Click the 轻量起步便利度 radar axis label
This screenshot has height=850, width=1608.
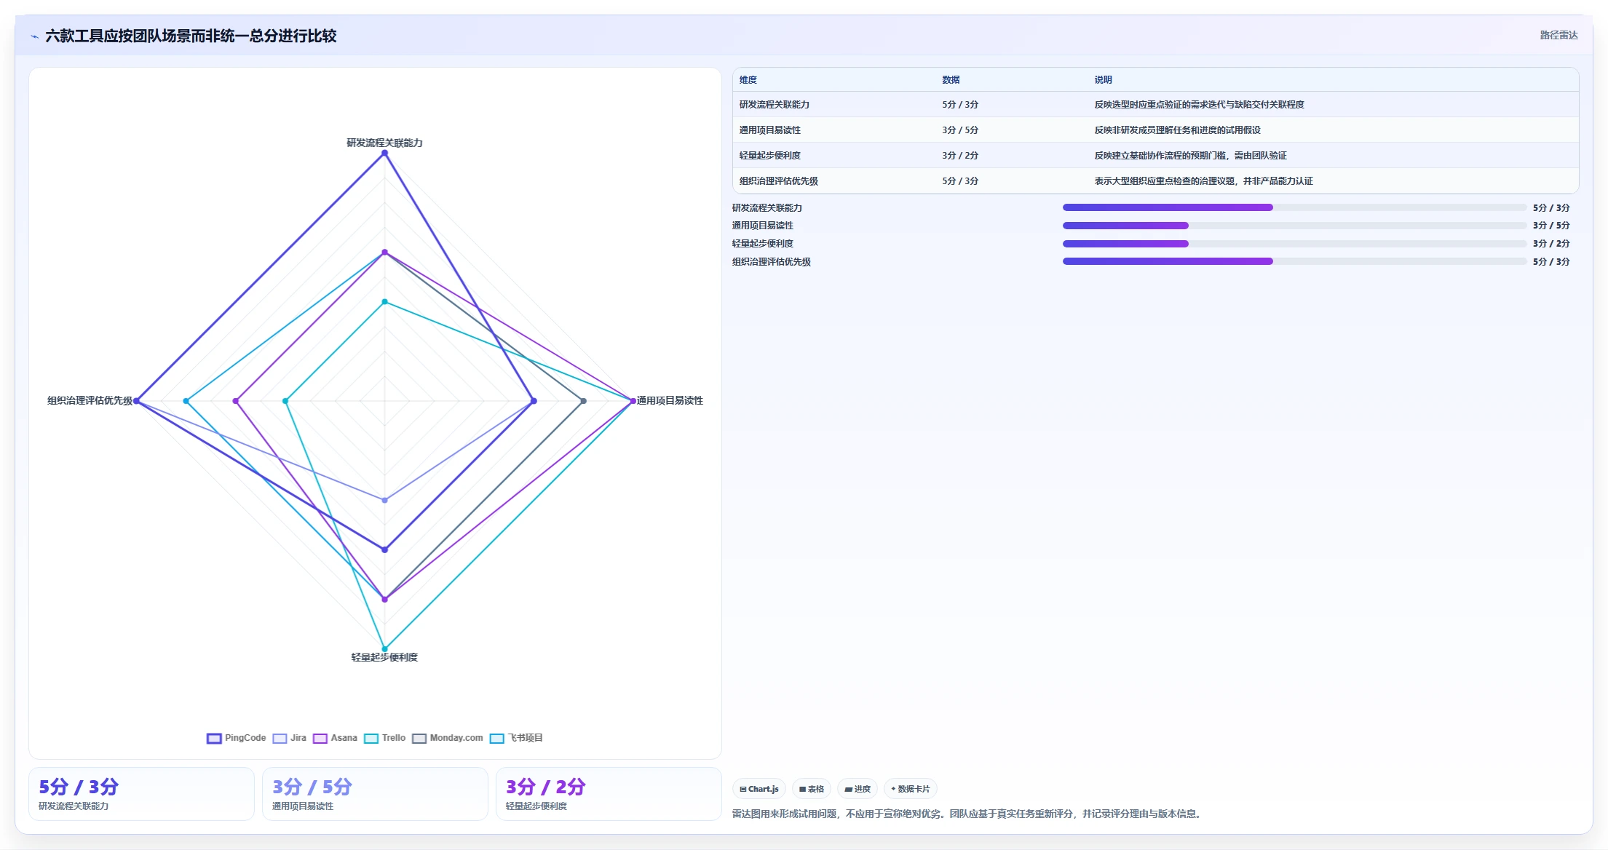click(x=384, y=657)
